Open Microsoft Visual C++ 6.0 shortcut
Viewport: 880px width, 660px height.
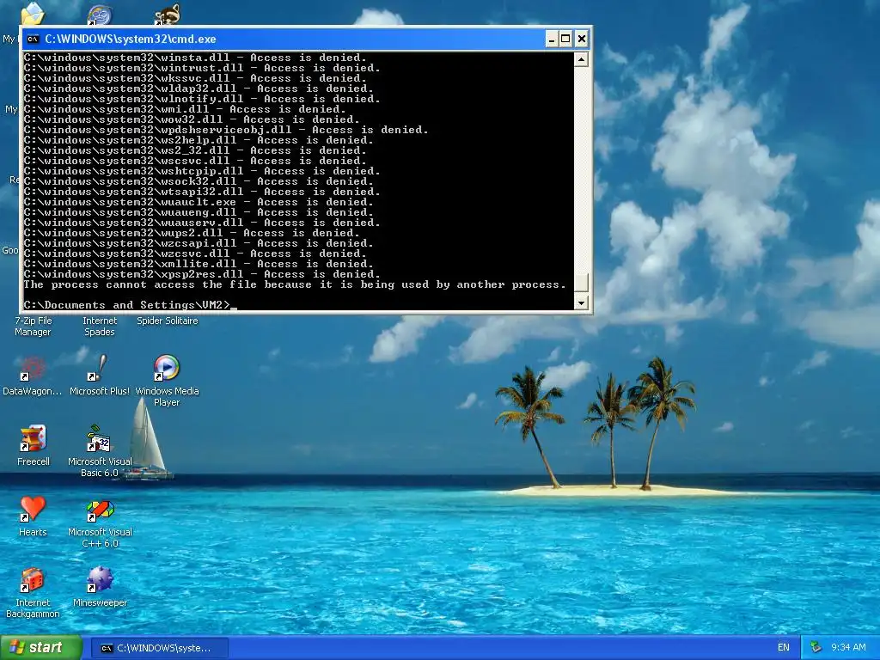click(x=100, y=522)
